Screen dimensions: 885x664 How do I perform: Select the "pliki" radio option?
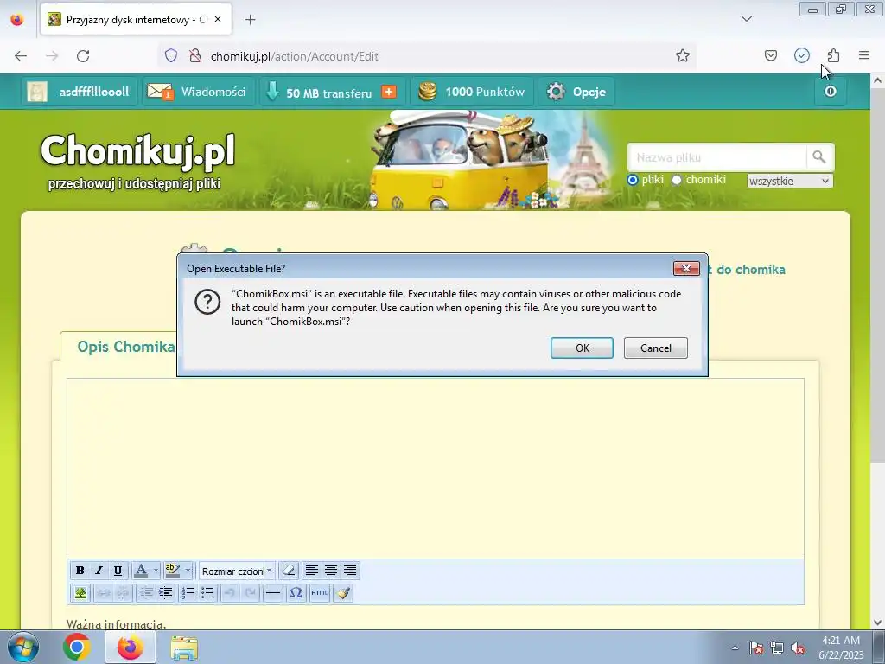(632, 180)
